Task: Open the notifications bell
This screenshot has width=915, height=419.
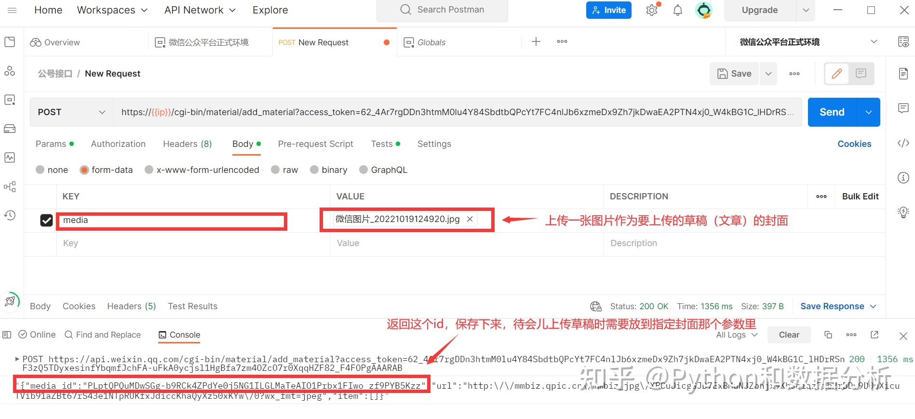Action: coord(678,10)
